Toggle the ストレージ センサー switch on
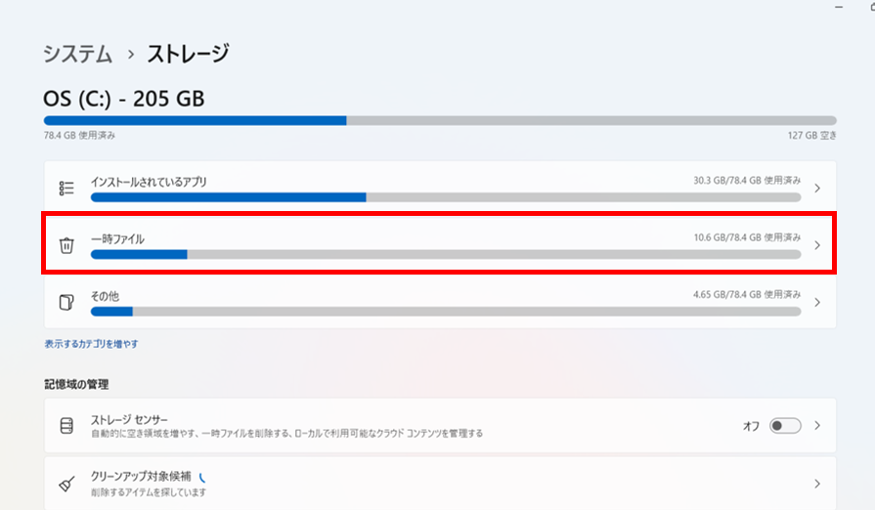The image size is (875, 510). [x=785, y=426]
